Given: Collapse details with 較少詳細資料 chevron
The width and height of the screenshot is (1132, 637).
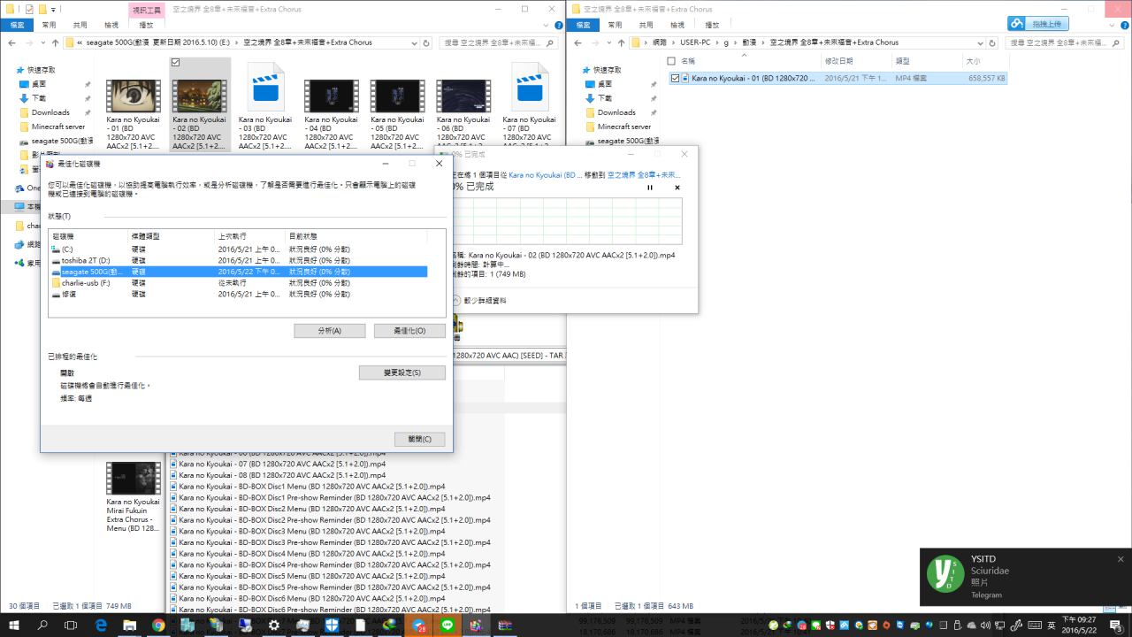Looking at the screenshot, I should pyautogui.click(x=455, y=301).
